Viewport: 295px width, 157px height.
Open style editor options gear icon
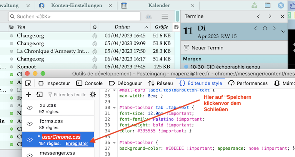click(x=93, y=95)
